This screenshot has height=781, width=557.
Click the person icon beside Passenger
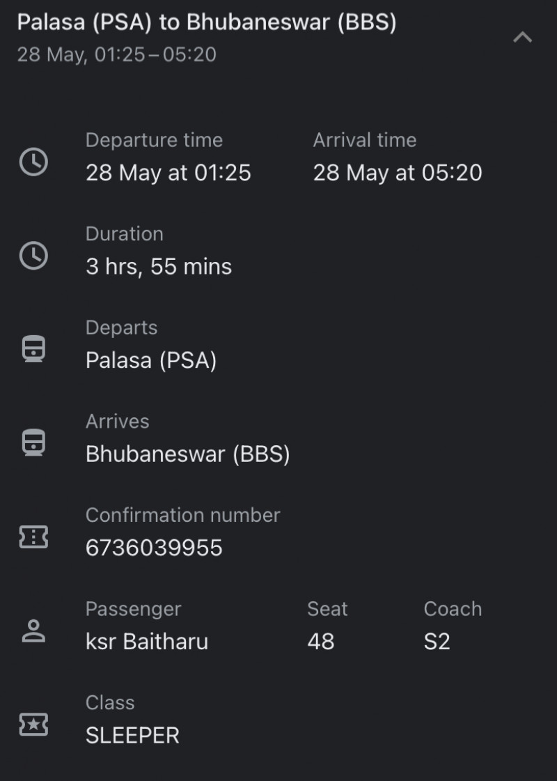click(x=33, y=631)
